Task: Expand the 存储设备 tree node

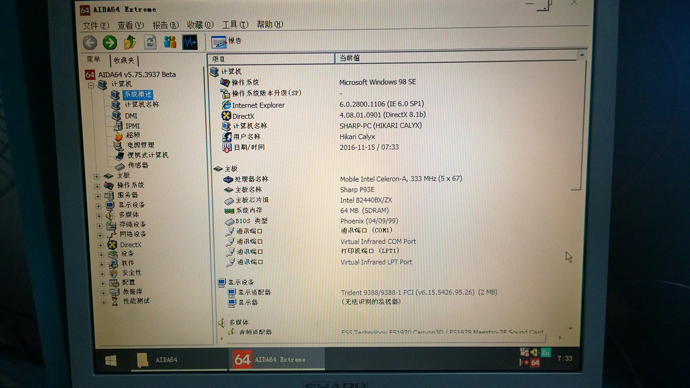Action: click(x=99, y=225)
